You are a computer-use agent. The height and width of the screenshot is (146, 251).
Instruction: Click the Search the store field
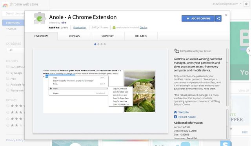point(13,13)
